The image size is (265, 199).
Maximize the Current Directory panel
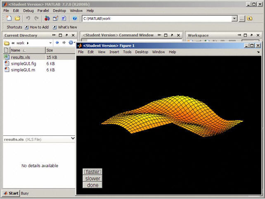(60, 35)
